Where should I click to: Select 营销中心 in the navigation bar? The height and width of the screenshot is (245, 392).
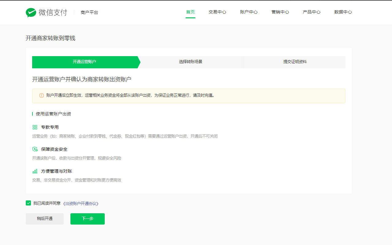tap(280, 12)
